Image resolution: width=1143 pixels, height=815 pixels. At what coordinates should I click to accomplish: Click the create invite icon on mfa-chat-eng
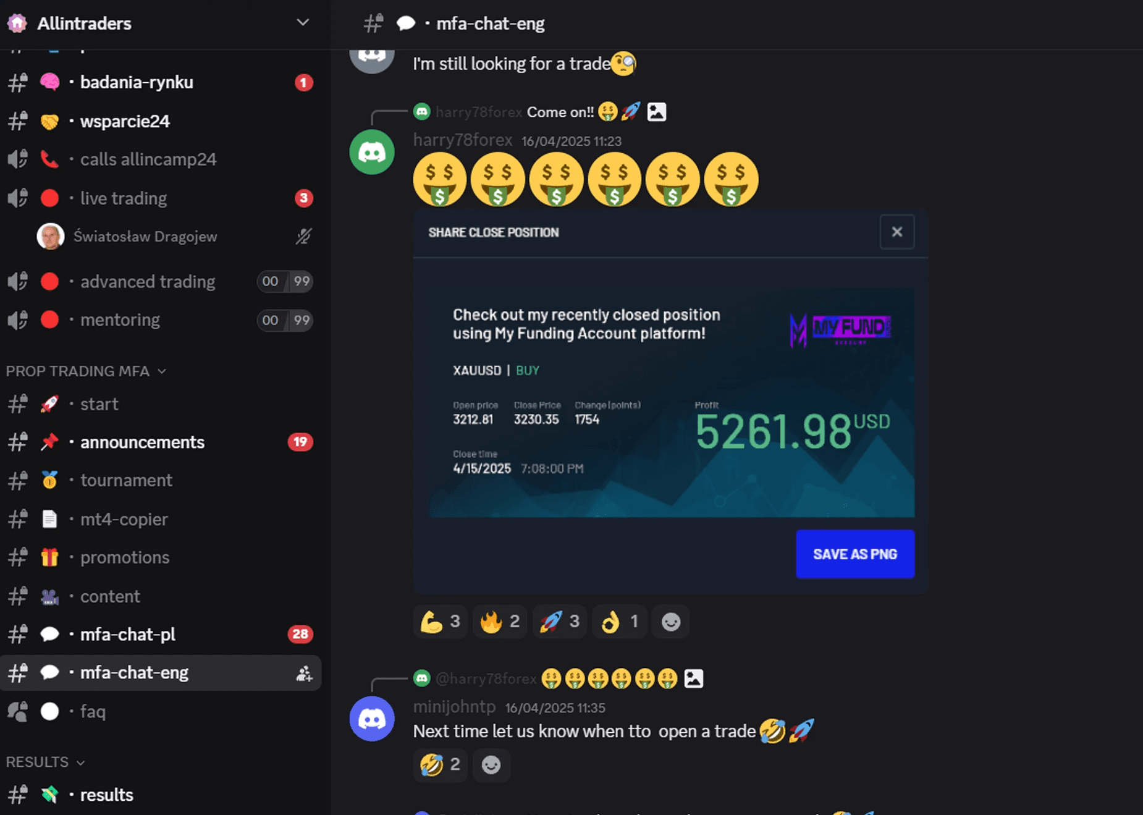pyautogui.click(x=303, y=673)
